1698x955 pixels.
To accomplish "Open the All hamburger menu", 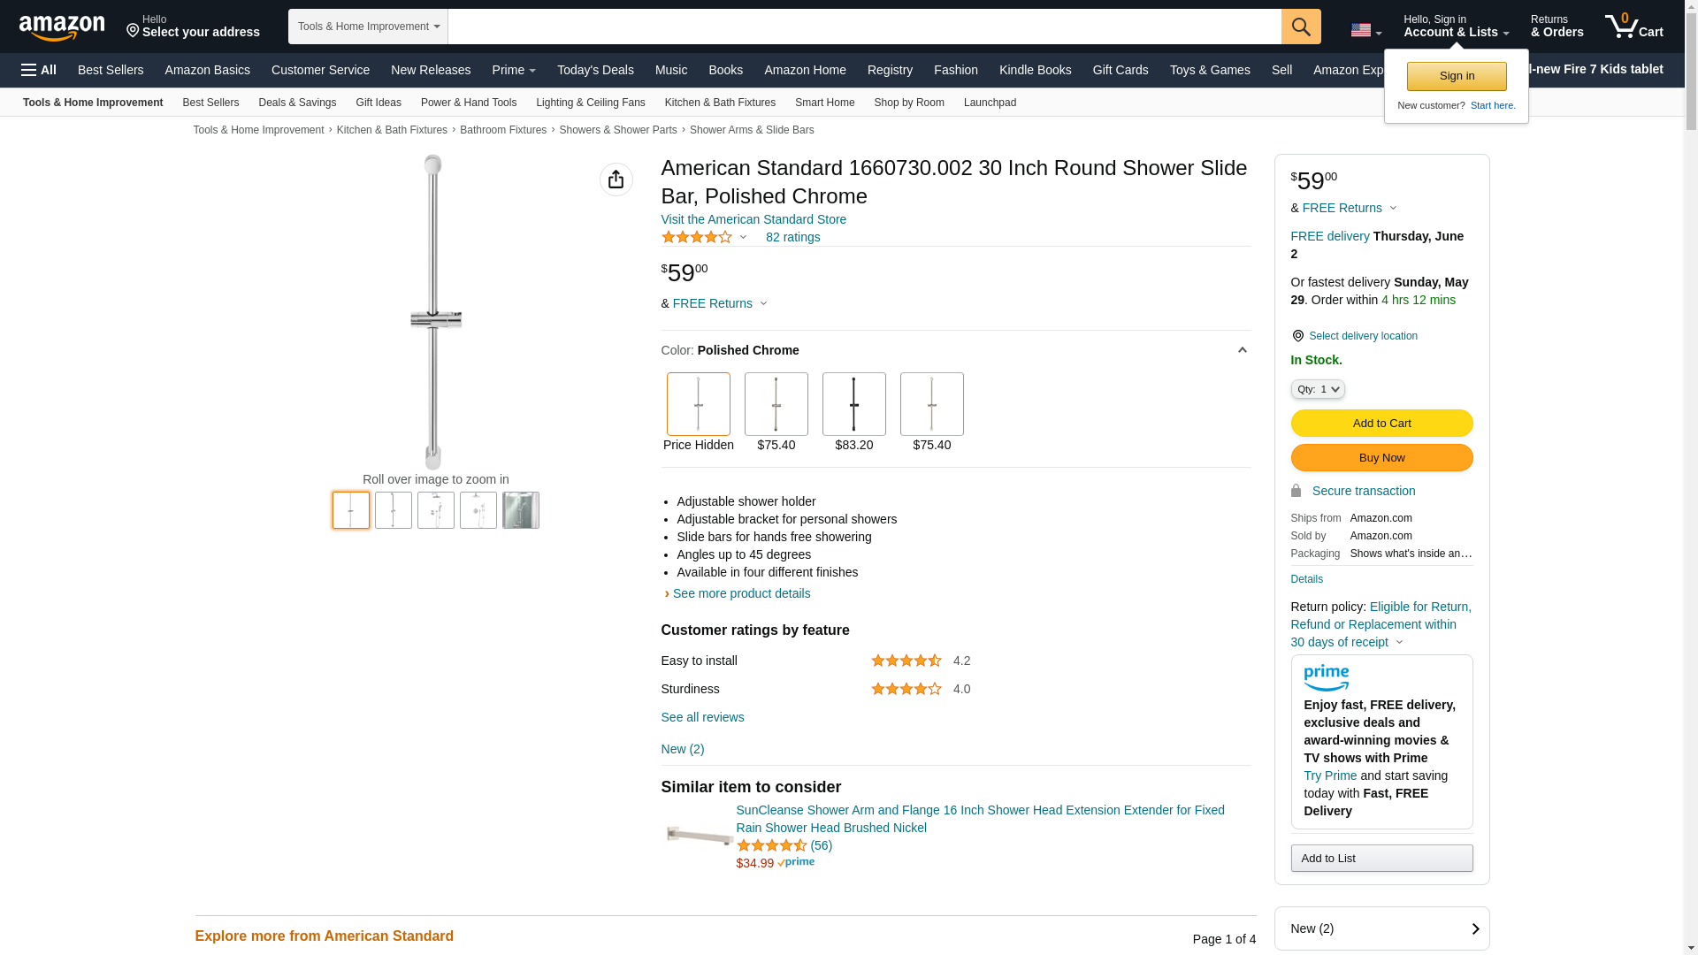I will coord(39,70).
